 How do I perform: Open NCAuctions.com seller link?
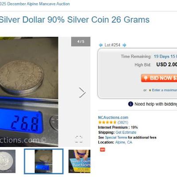pyautogui.click(x=113, y=118)
